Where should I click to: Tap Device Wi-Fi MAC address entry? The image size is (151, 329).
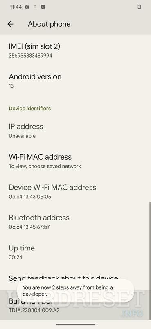click(x=75, y=192)
